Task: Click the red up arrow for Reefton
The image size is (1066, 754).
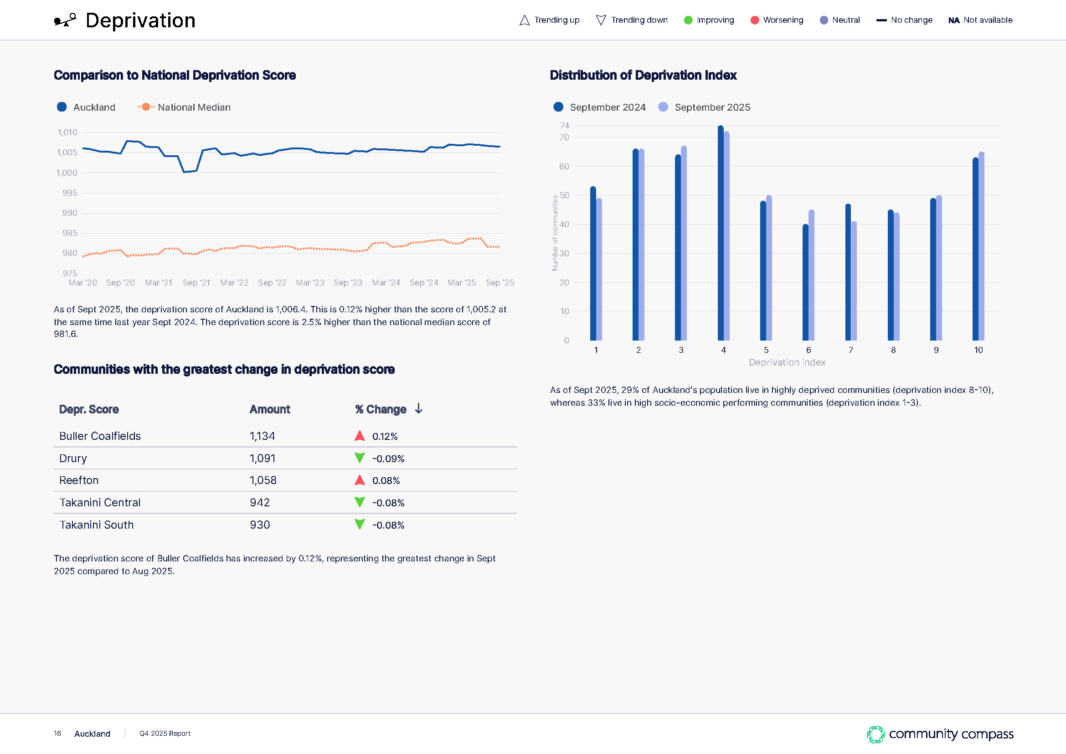Action: coord(360,480)
